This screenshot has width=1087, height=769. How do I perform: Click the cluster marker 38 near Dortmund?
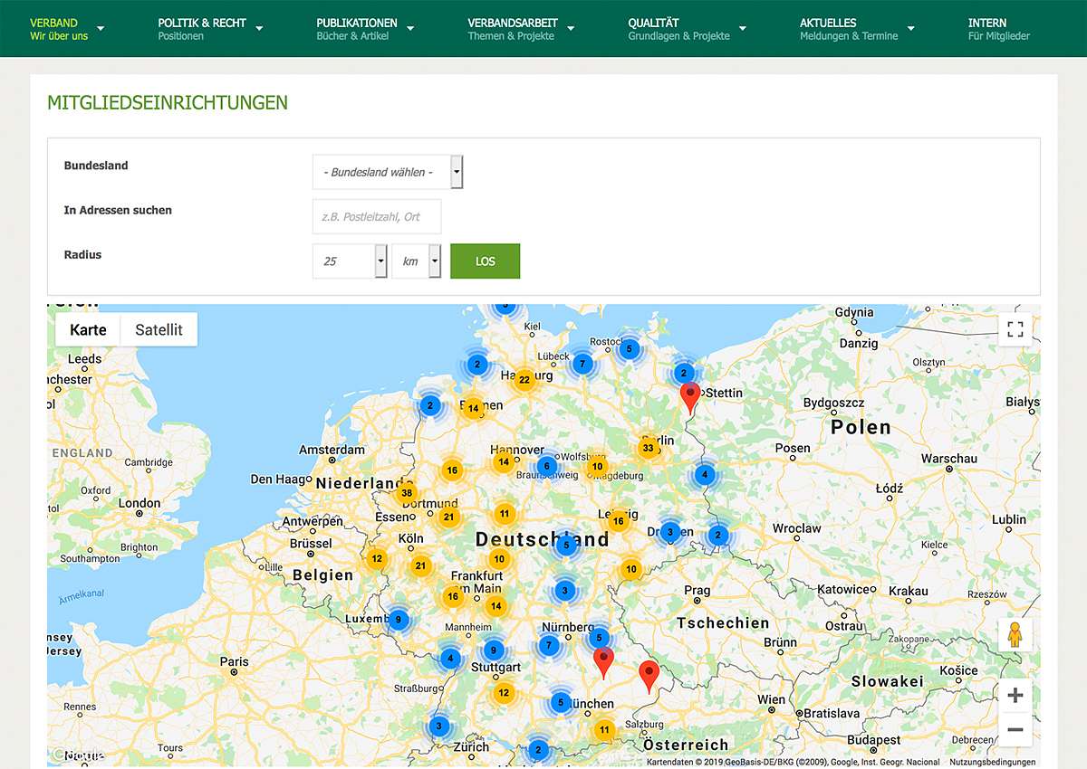click(407, 493)
